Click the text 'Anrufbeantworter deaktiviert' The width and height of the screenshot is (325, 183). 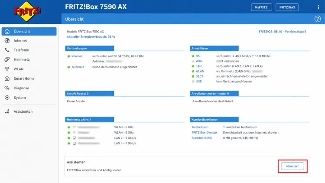(213, 101)
